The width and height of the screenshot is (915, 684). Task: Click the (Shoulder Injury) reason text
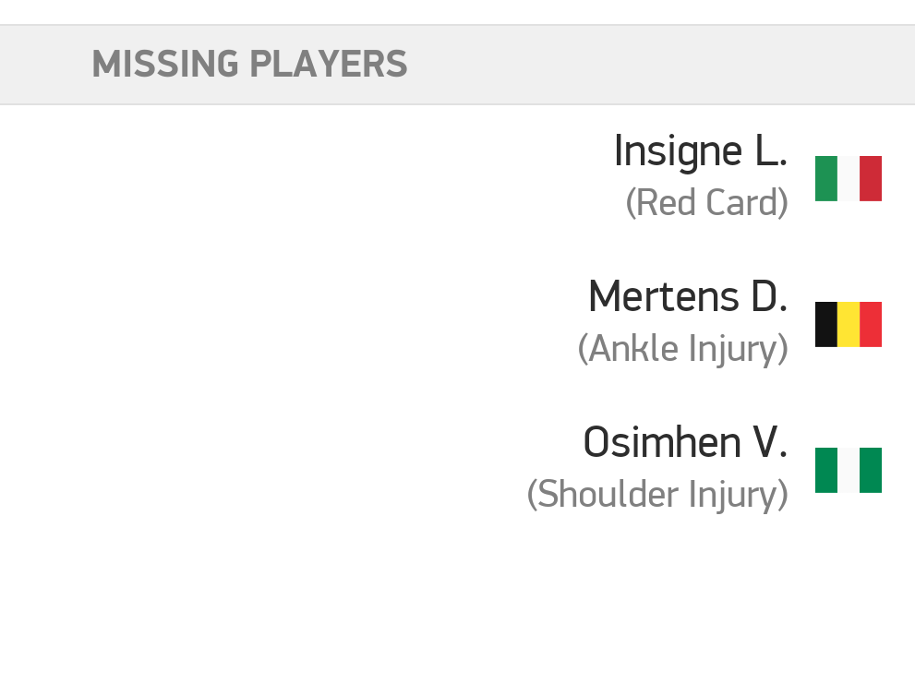click(657, 495)
